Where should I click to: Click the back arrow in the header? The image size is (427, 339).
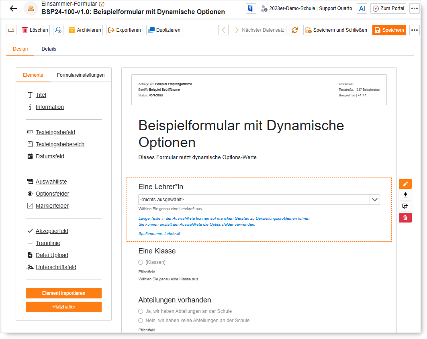pyautogui.click(x=13, y=8)
